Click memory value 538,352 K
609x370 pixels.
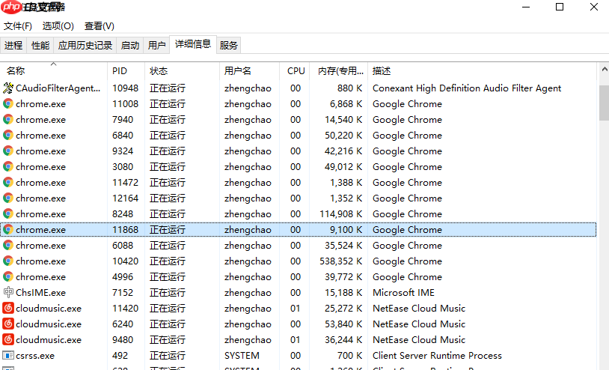pyautogui.click(x=340, y=261)
